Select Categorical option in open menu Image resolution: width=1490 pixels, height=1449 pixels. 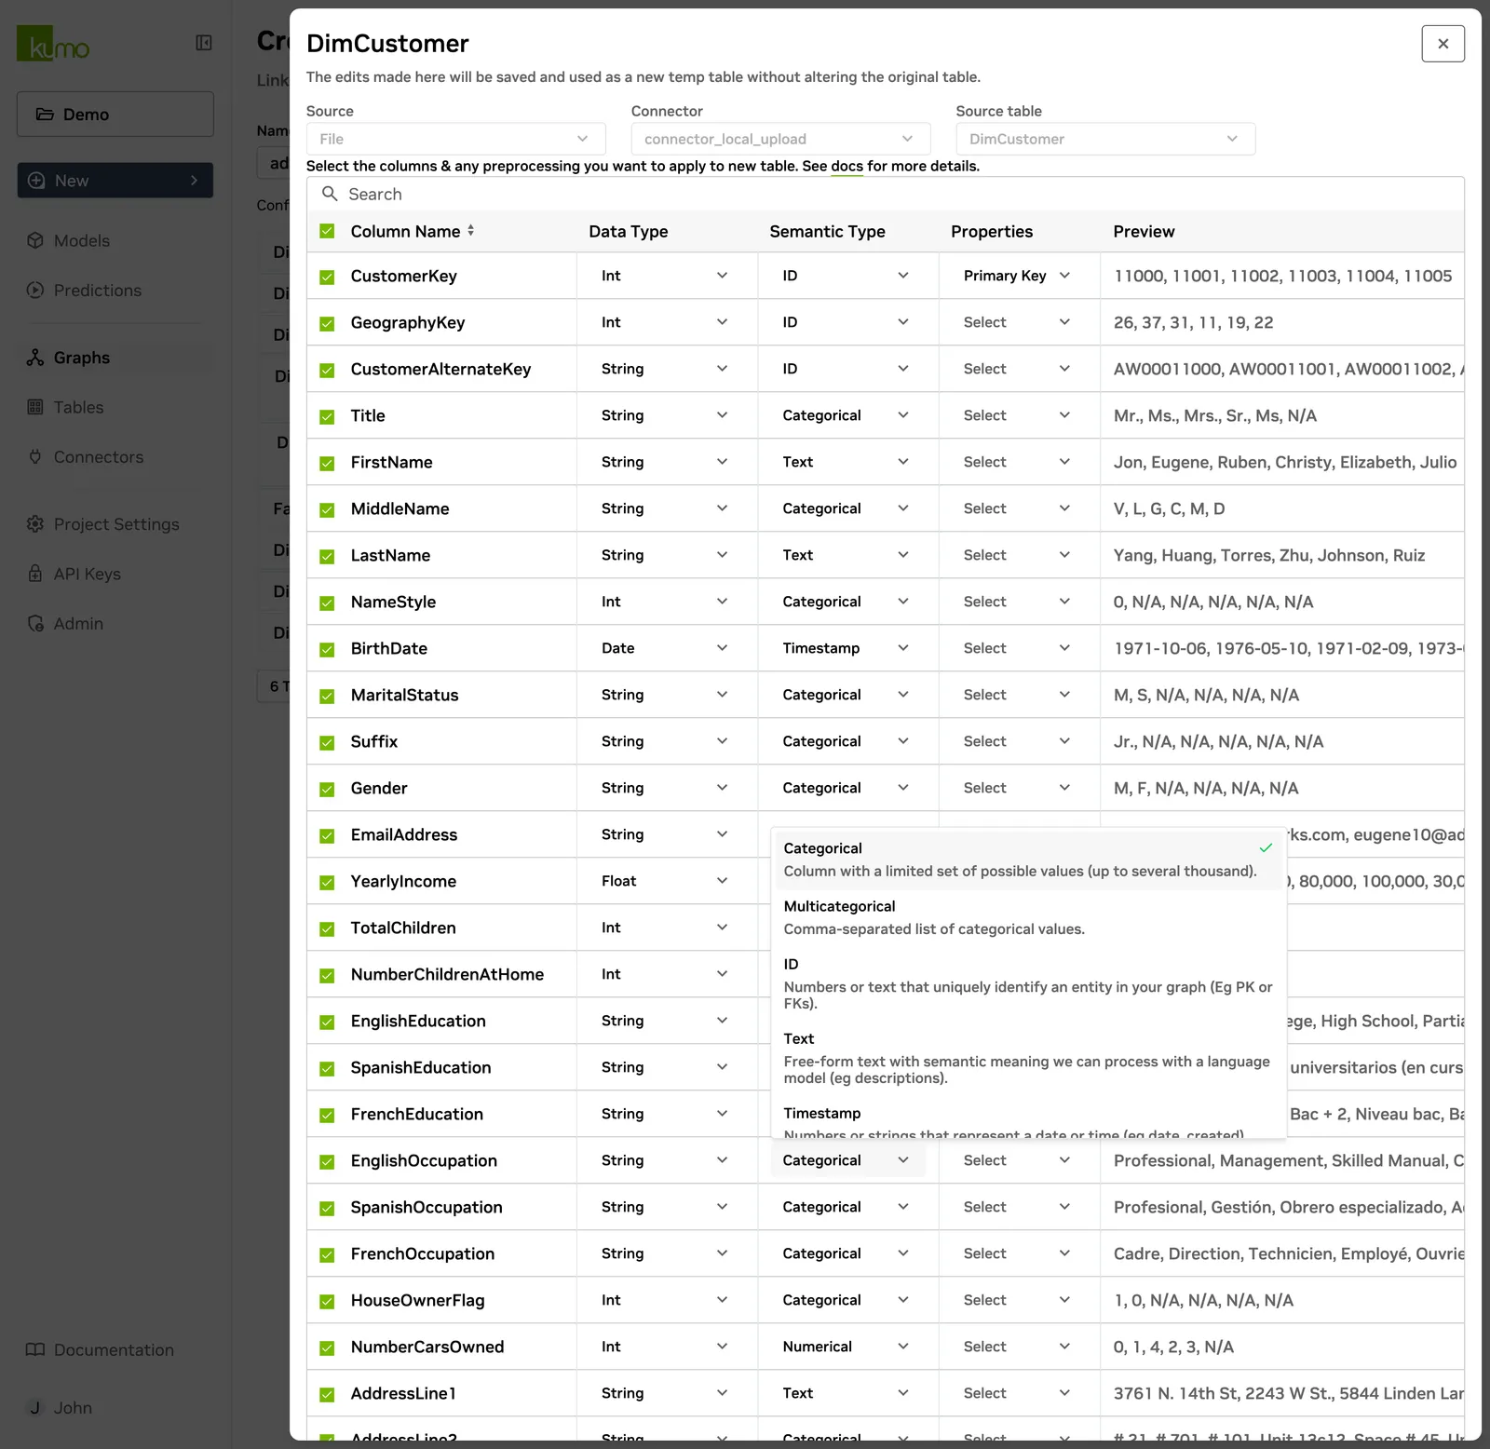[x=1029, y=860]
